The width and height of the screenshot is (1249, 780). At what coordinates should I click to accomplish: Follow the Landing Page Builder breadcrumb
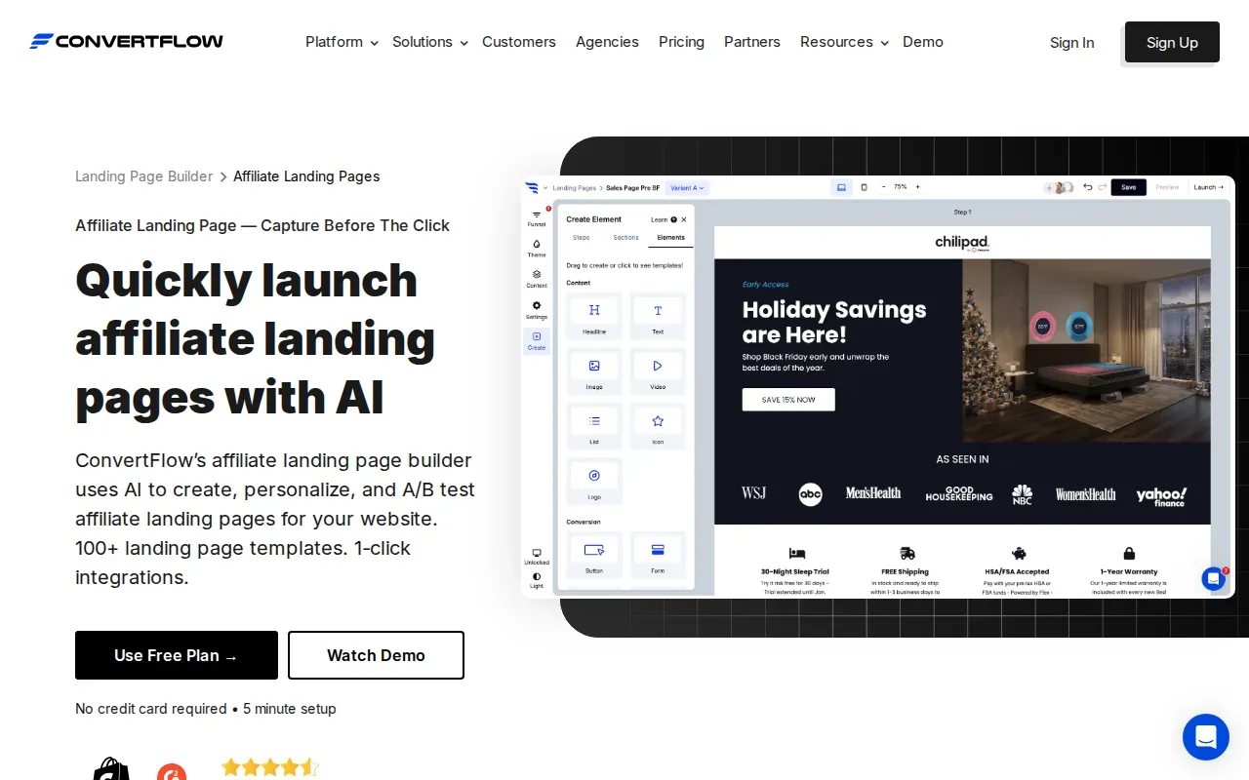click(x=143, y=176)
